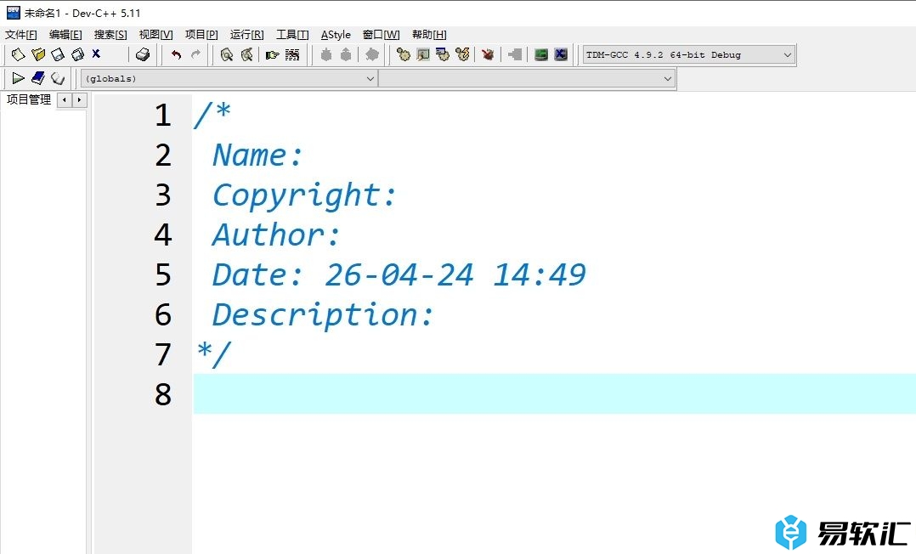The width and height of the screenshot is (916, 554).
Task: Click the 'Author:' comment line
Action: pyautogui.click(x=275, y=235)
